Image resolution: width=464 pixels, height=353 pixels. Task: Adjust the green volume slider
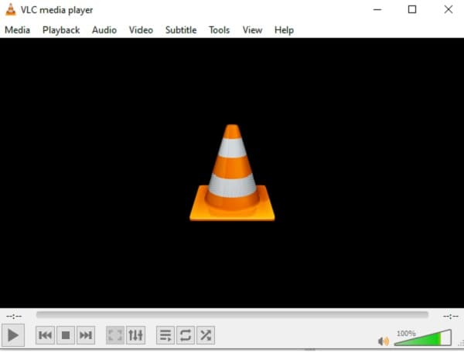point(423,338)
